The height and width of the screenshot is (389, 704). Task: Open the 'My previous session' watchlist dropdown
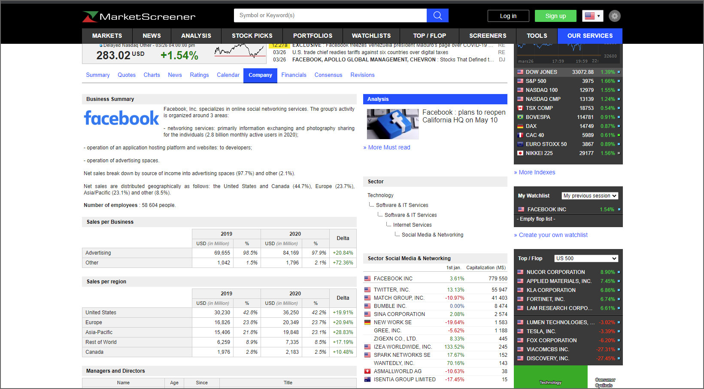tap(589, 195)
